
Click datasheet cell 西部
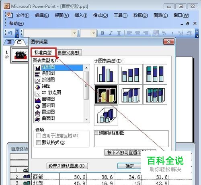click(x=45, y=177)
